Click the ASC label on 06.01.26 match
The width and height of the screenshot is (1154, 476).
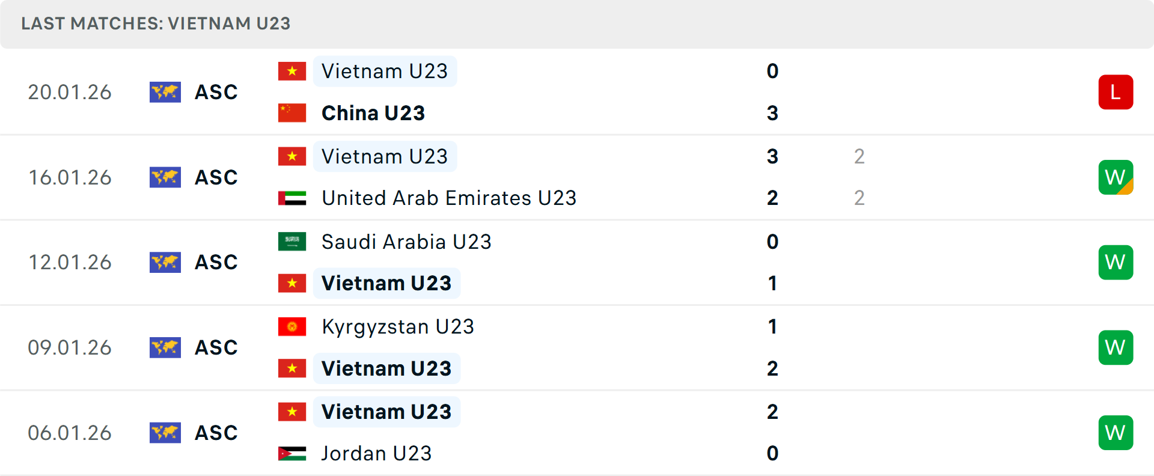pyautogui.click(x=216, y=433)
